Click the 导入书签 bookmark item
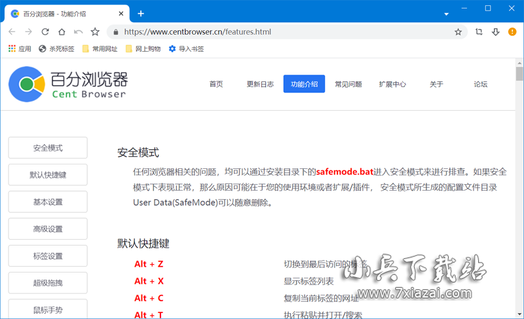This screenshot has height=319, width=524. (x=187, y=48)
